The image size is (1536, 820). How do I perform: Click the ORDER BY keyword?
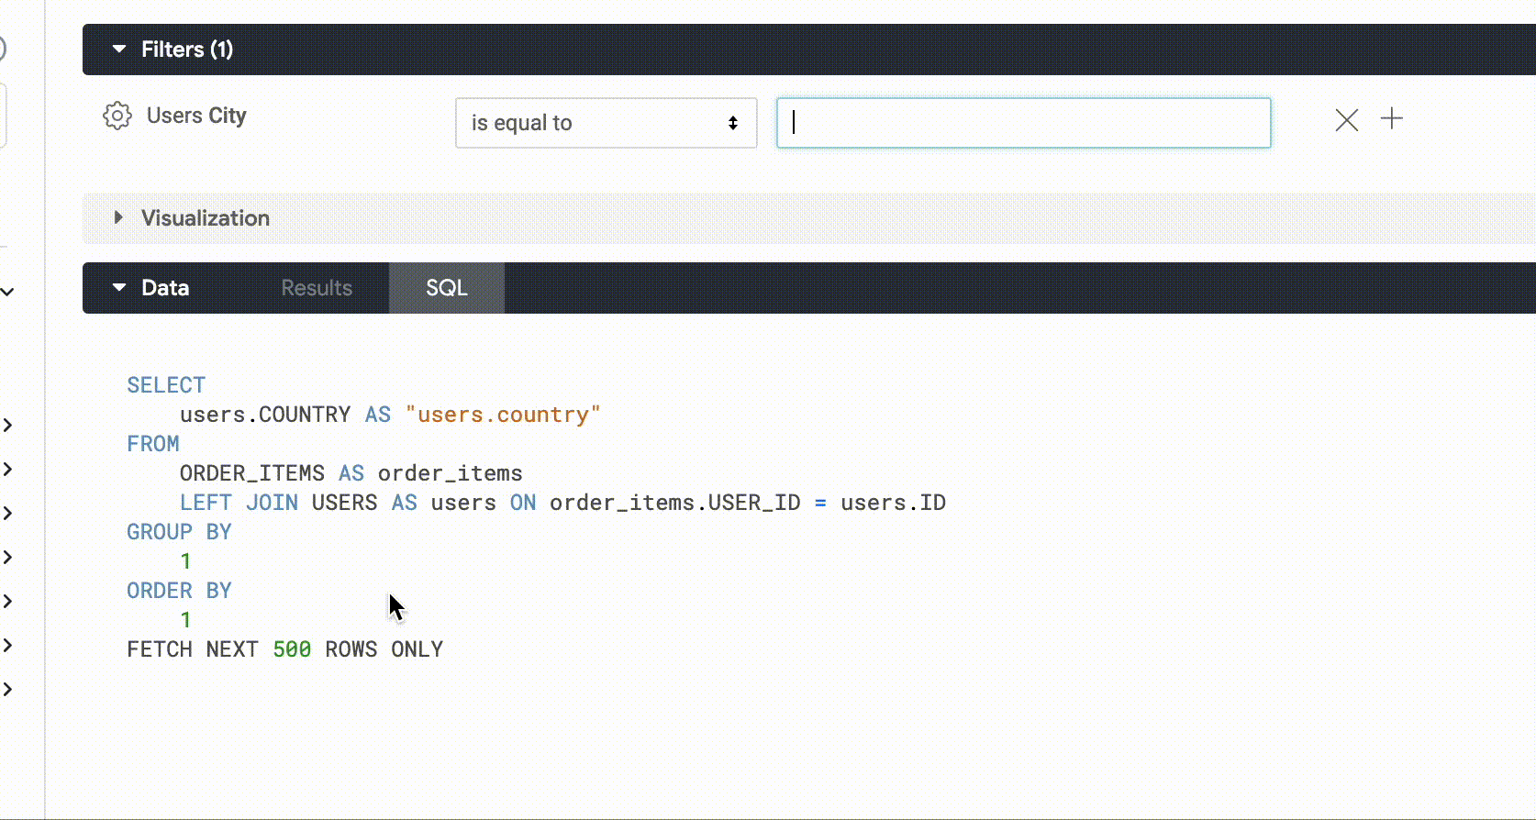[179, 591]
